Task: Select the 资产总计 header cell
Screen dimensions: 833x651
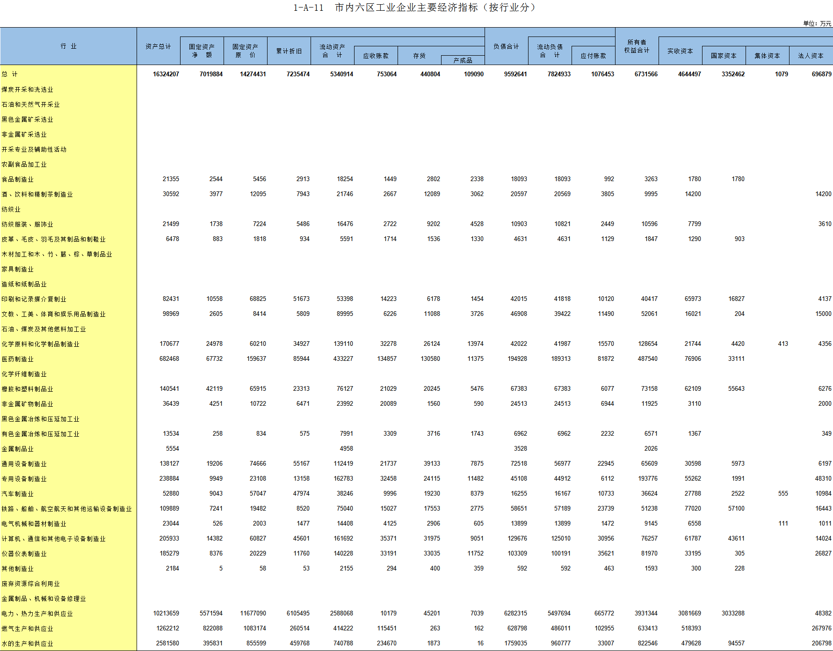Action: tap(158, 46)
